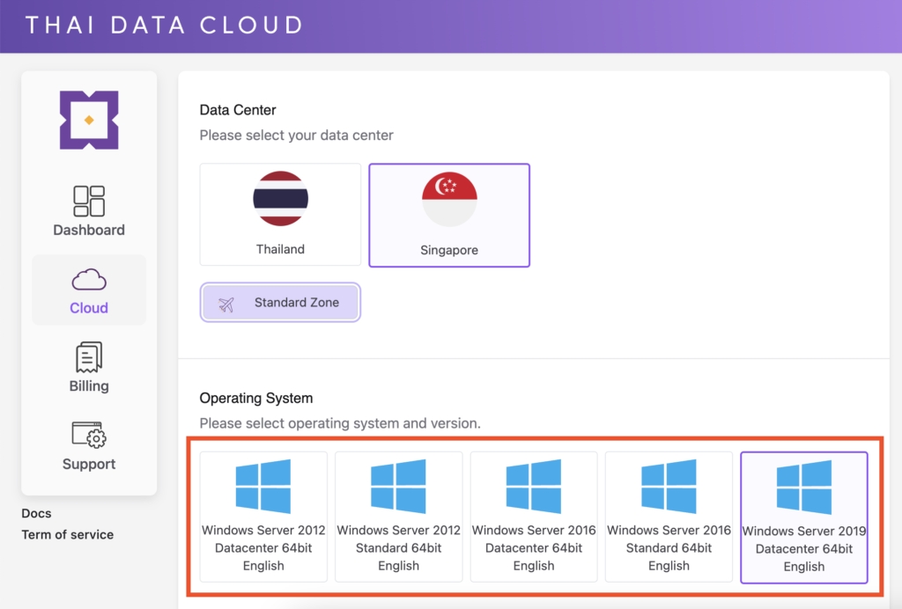Open the Dashboard icon in sidebar
902x609 pixels.
(89, 201)
